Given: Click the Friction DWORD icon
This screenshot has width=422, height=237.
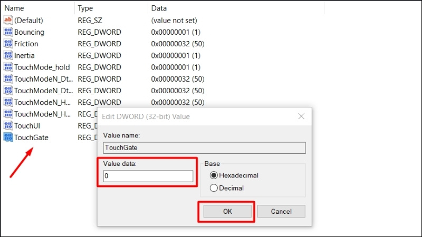Looking at the screenshot, I should 8,44.
